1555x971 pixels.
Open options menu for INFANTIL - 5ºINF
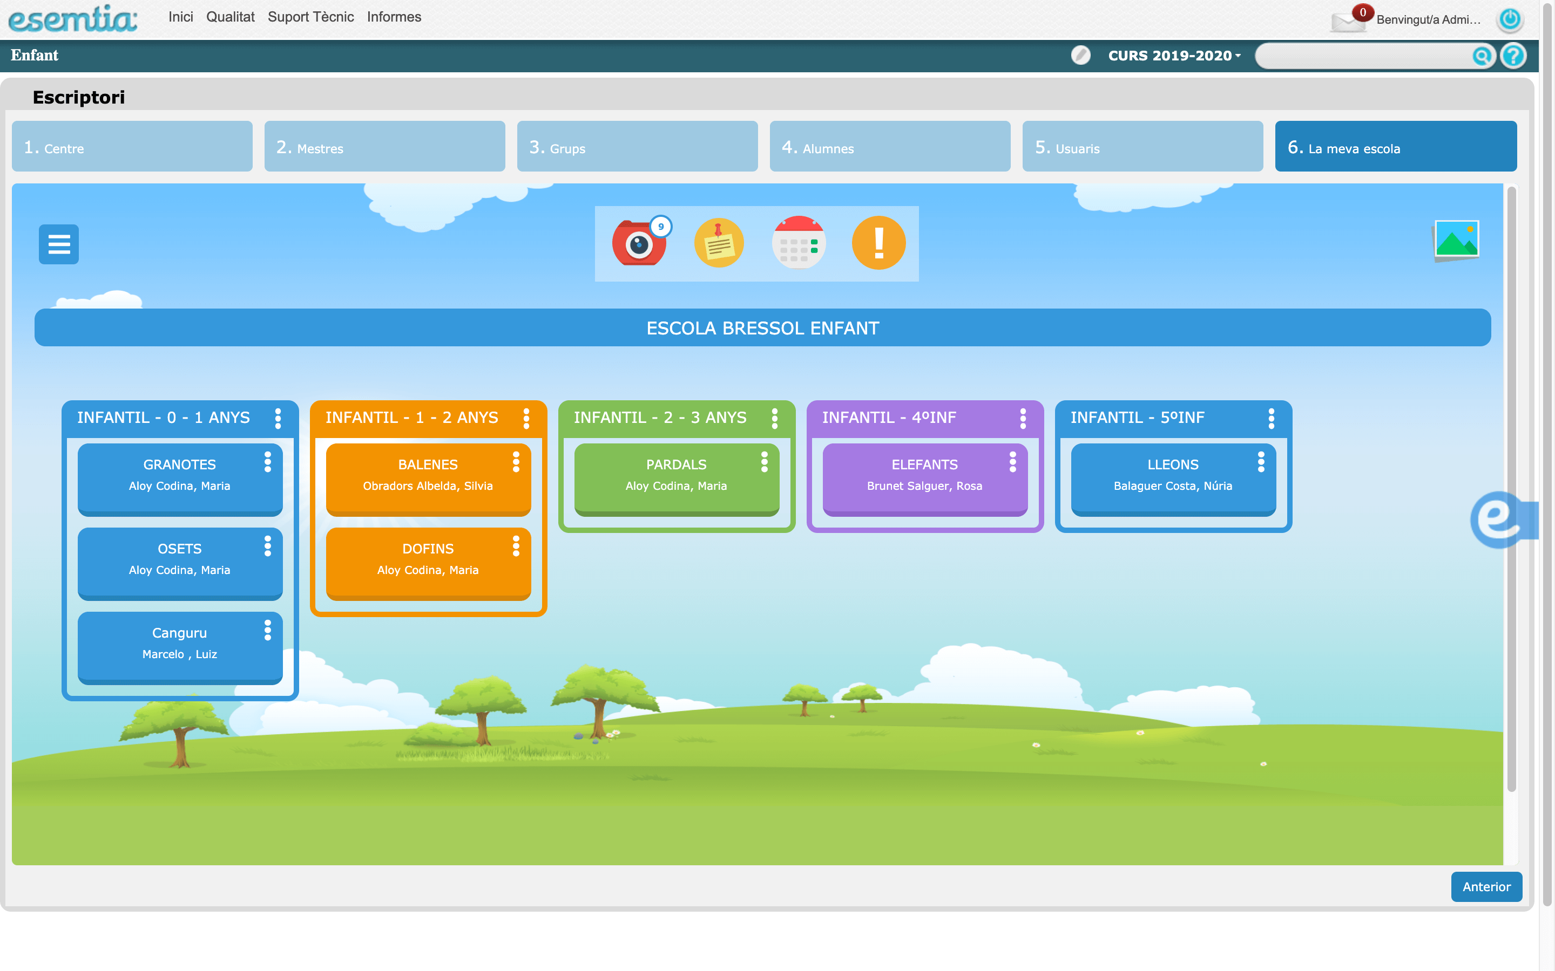point(1272,418)
